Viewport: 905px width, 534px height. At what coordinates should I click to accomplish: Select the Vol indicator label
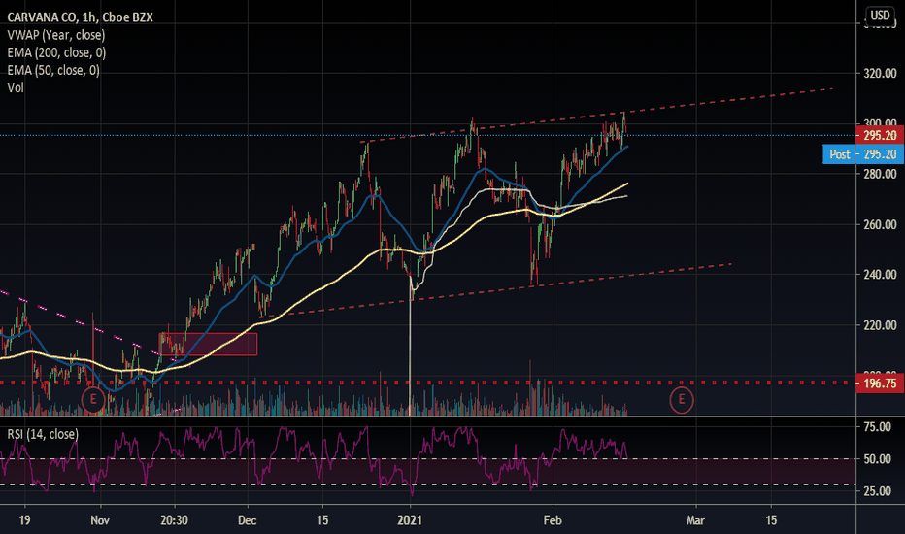(16, 87)
